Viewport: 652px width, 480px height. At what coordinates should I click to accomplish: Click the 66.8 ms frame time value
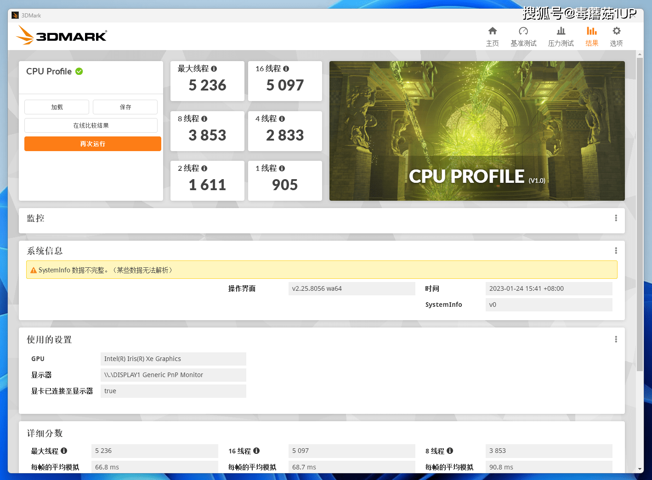[x=155, y=467]
